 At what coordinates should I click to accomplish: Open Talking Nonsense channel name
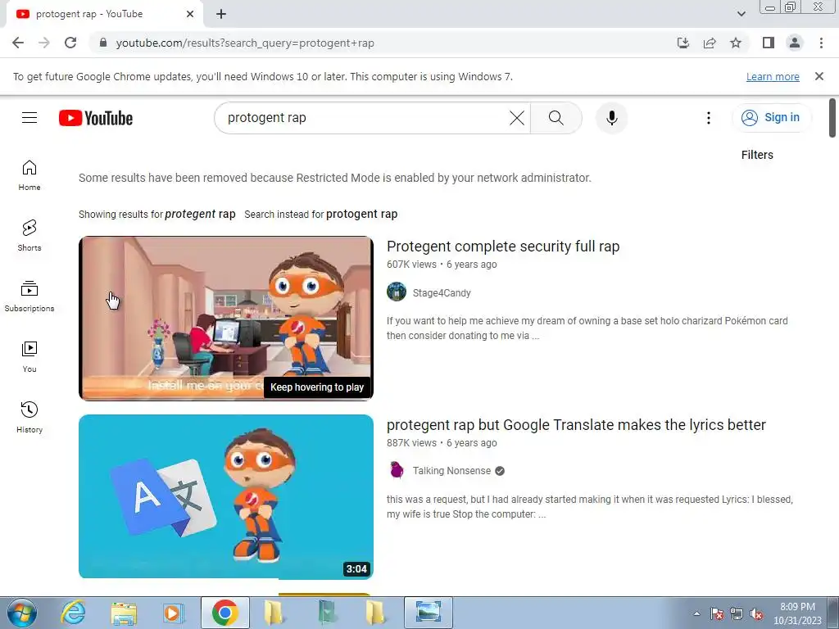pyautogui.click(x=451, y=471)
